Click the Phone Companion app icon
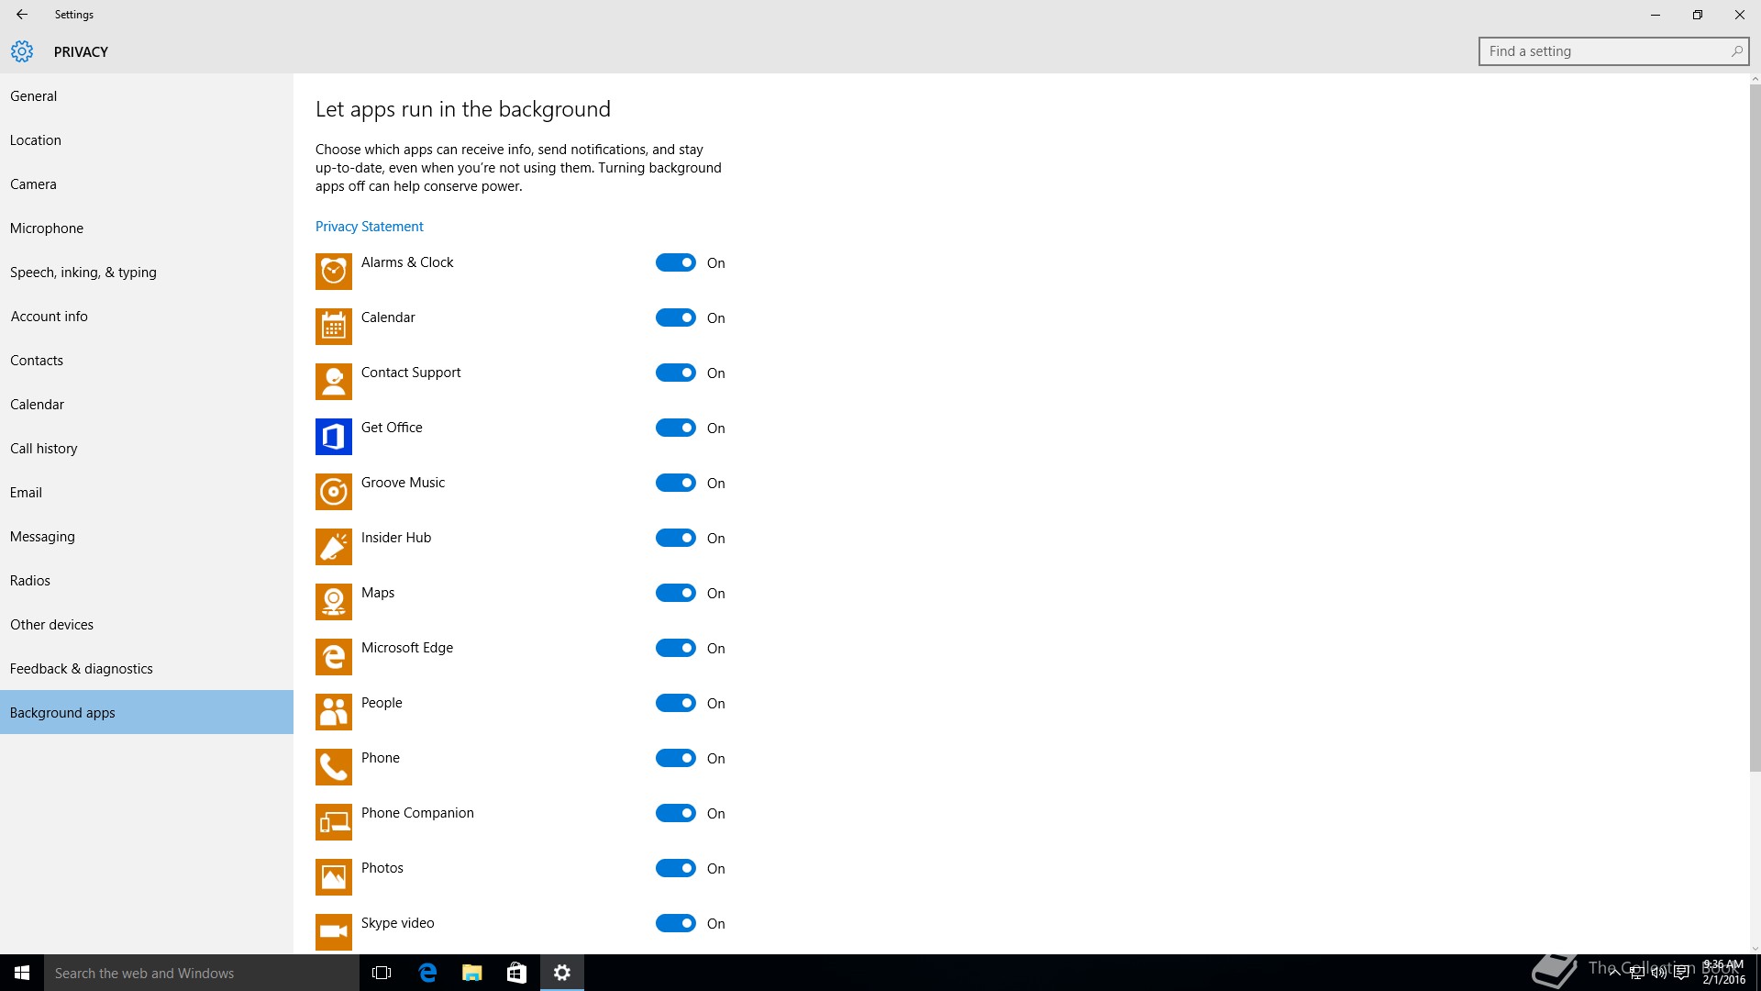 tap(333, 822)
